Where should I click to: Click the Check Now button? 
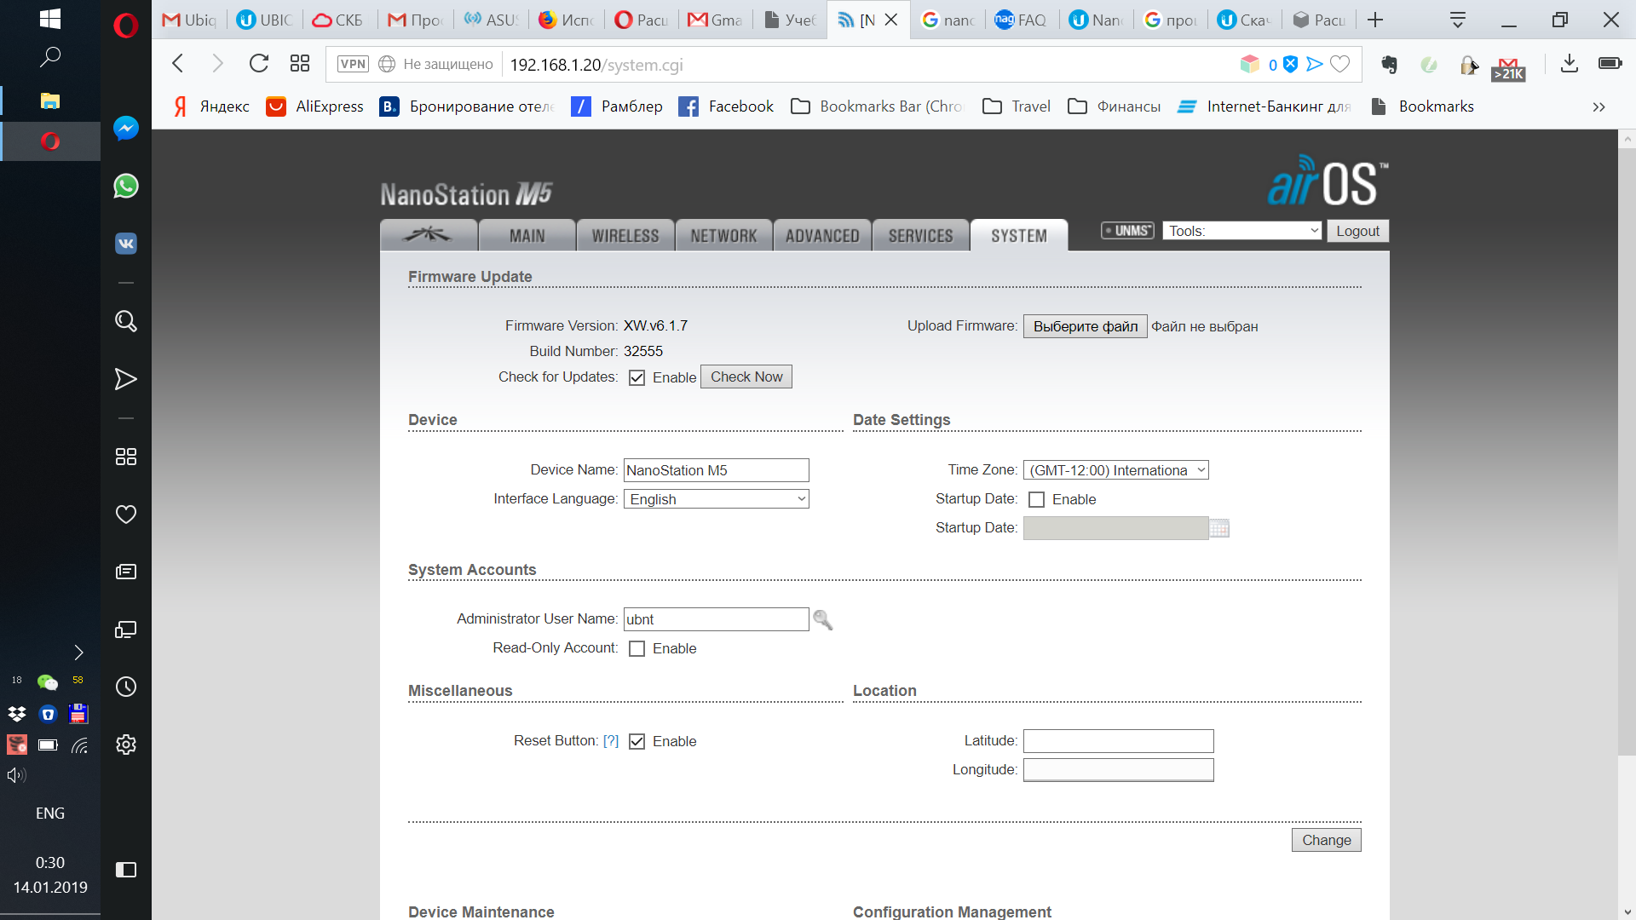(x=746, y=377)
